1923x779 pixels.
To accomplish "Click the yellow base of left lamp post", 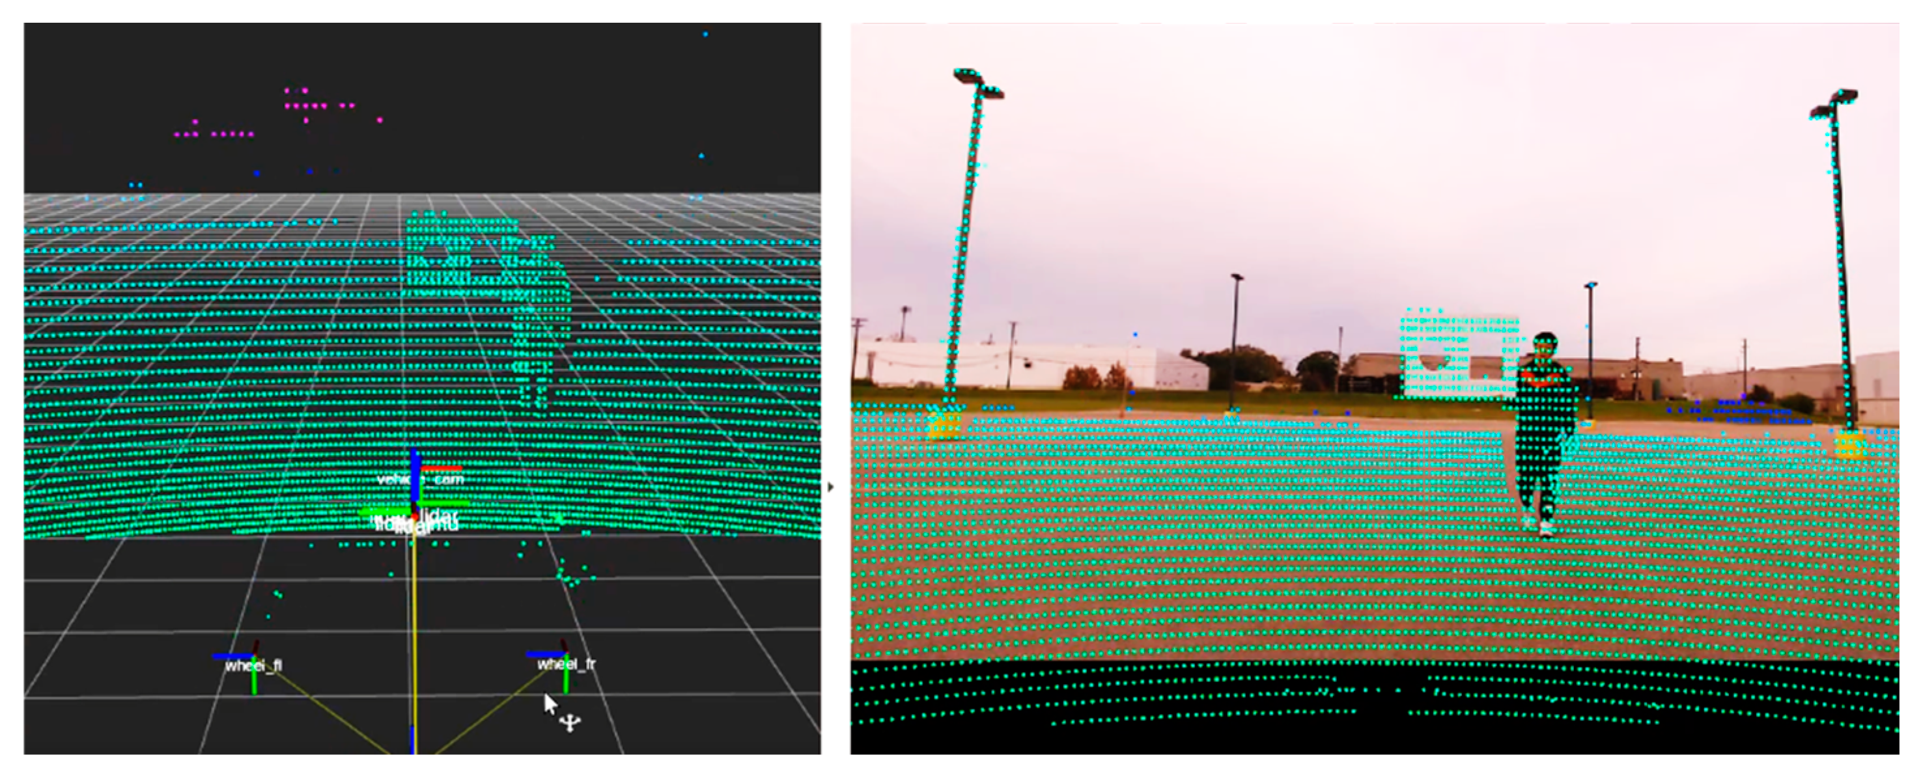I will [x=944, y=426].
